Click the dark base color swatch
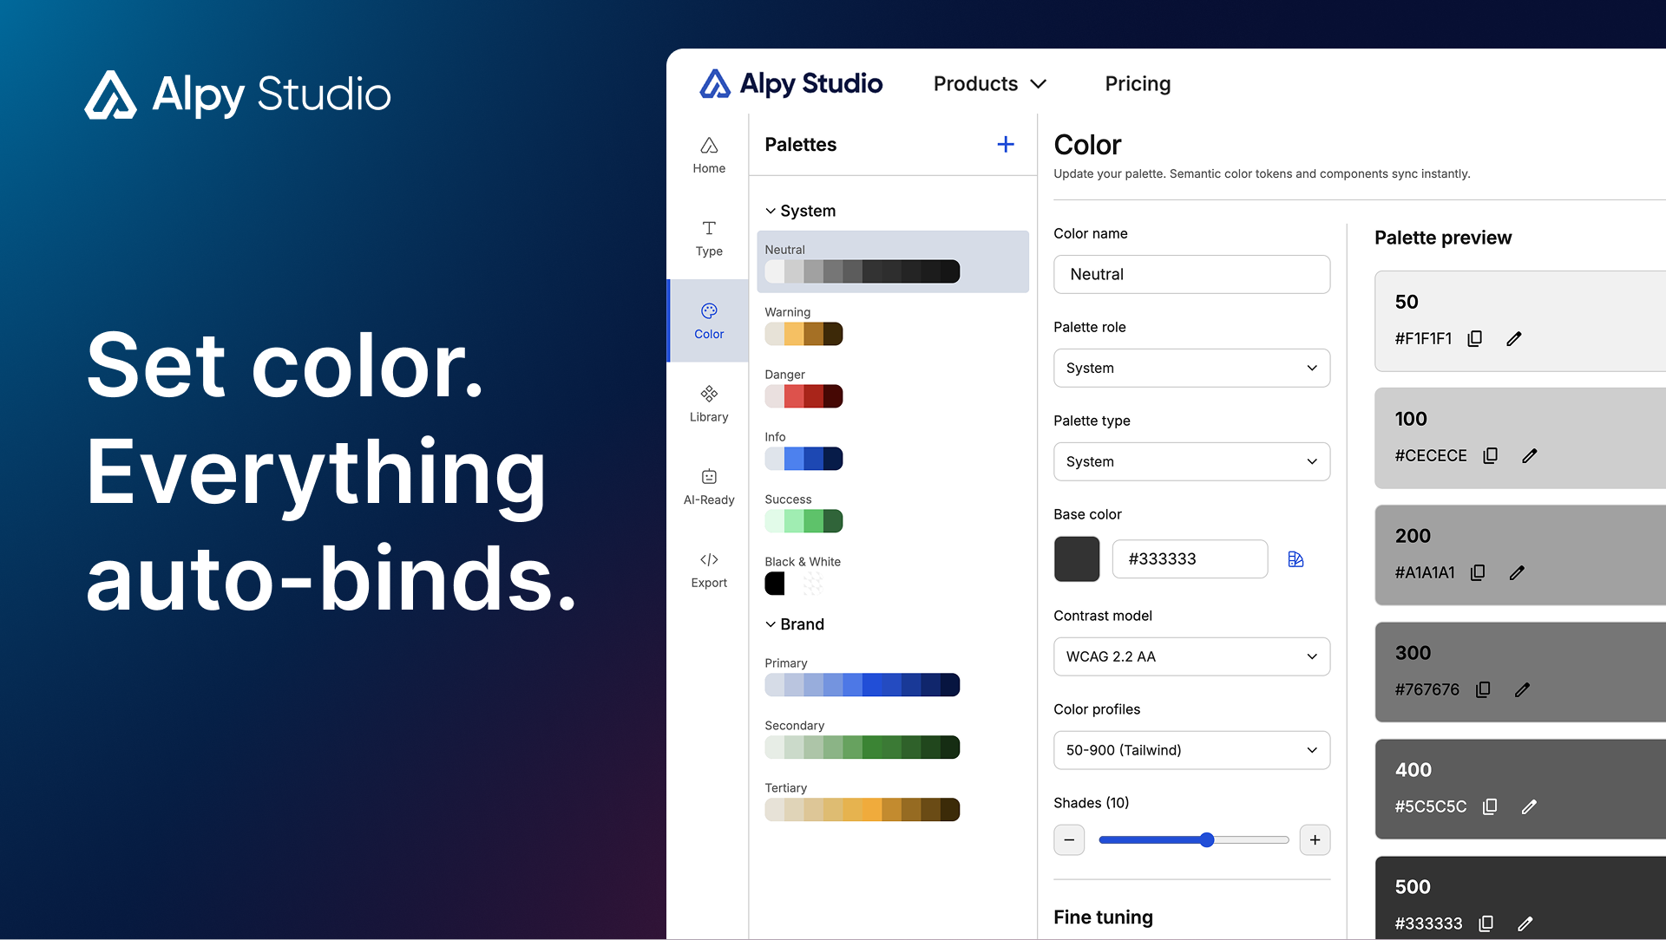This screenshot has width=1666, height=940. [x=1077, y=559]
